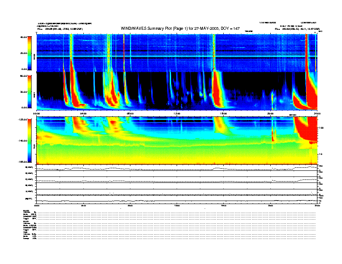Click the -125.00 tick on TNR color scale
Screen dimensions: 342x264
tap(23, 119)
